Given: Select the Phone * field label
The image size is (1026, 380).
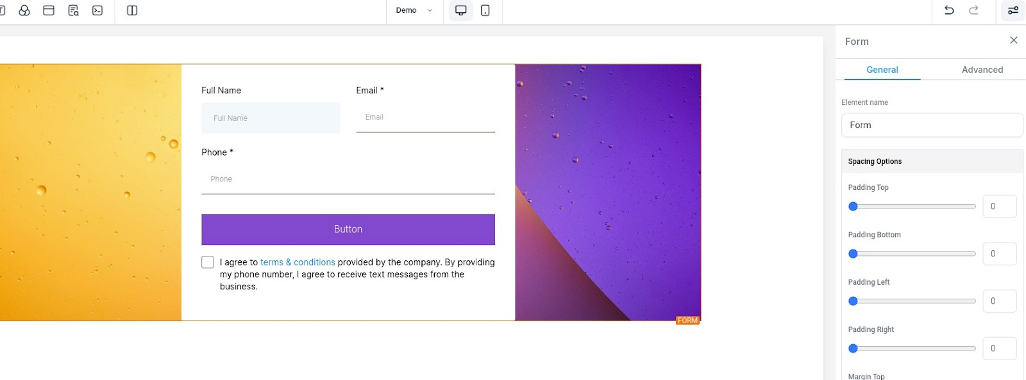Looking at the screenshot, I should [x=217, y=152].
